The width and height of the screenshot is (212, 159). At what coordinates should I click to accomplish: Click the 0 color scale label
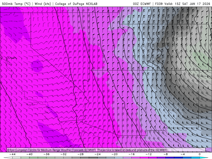click(x=200, y=154)
